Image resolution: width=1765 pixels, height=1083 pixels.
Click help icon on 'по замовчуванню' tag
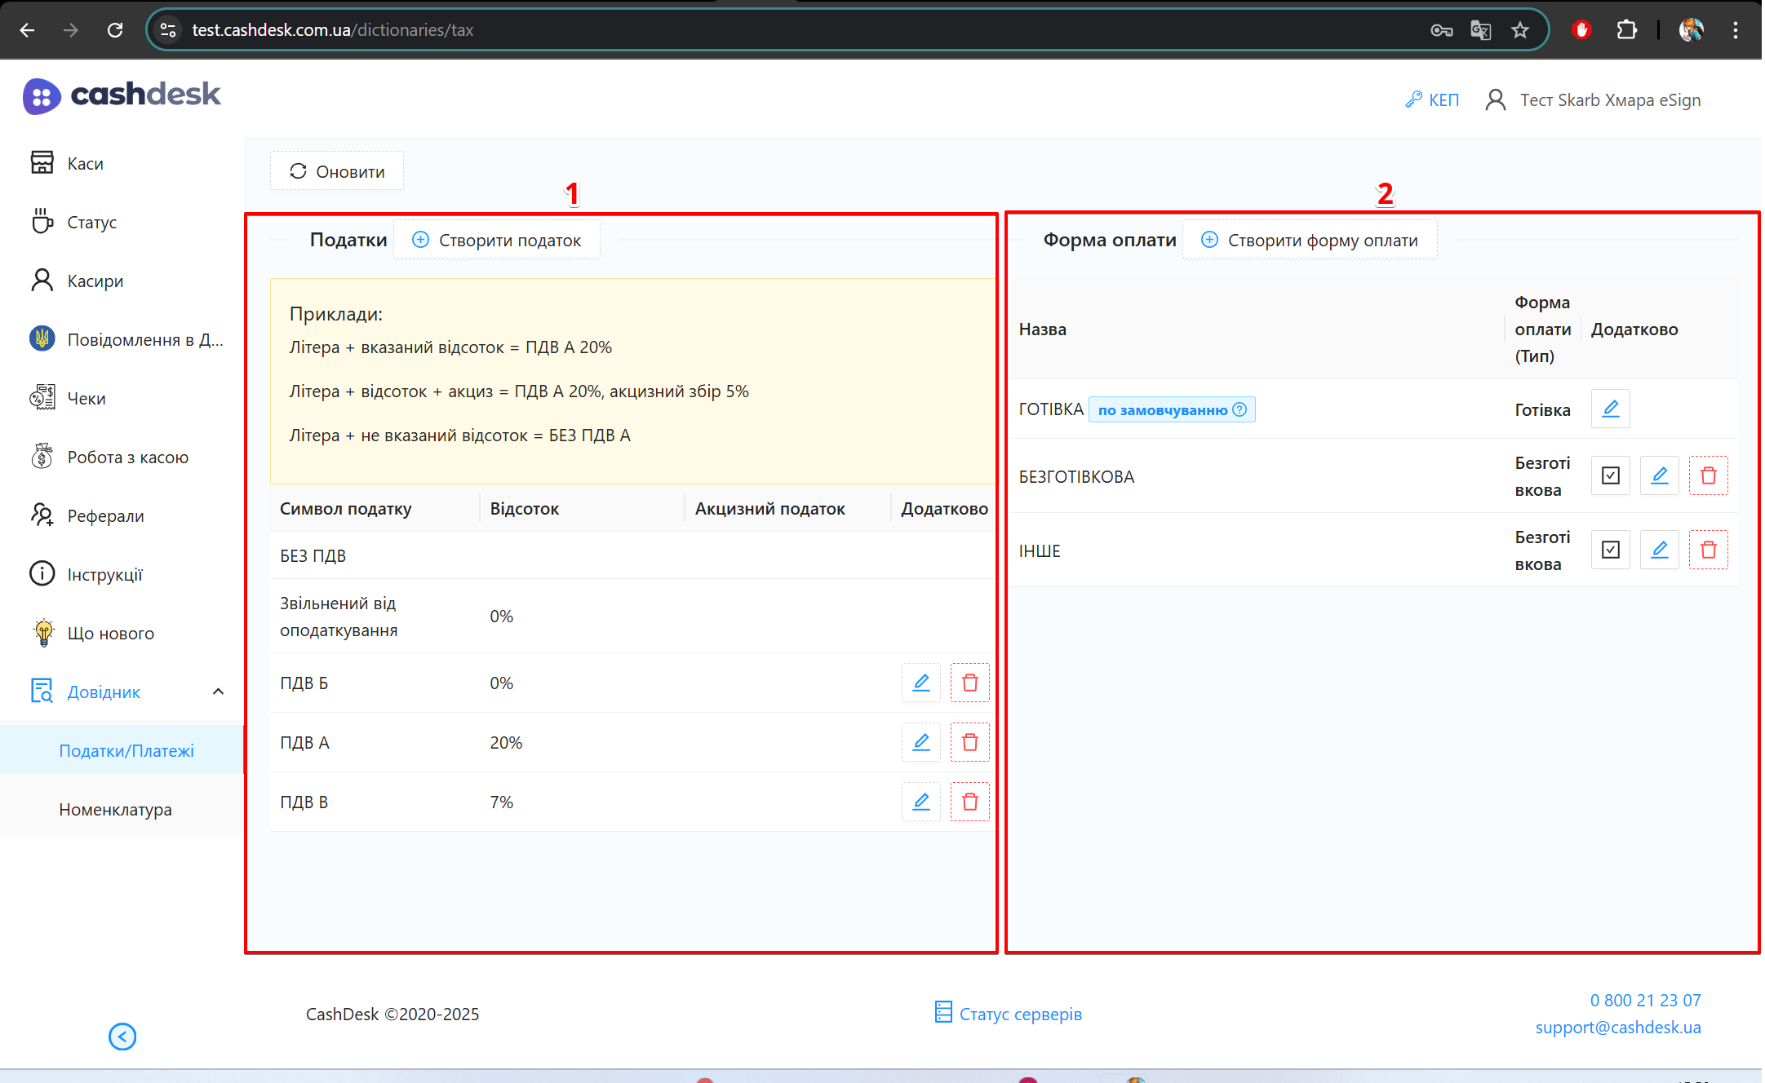[x=1239, y=409]
